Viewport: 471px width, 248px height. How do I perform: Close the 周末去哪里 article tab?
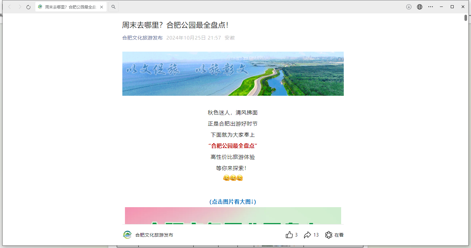point(102,7)
